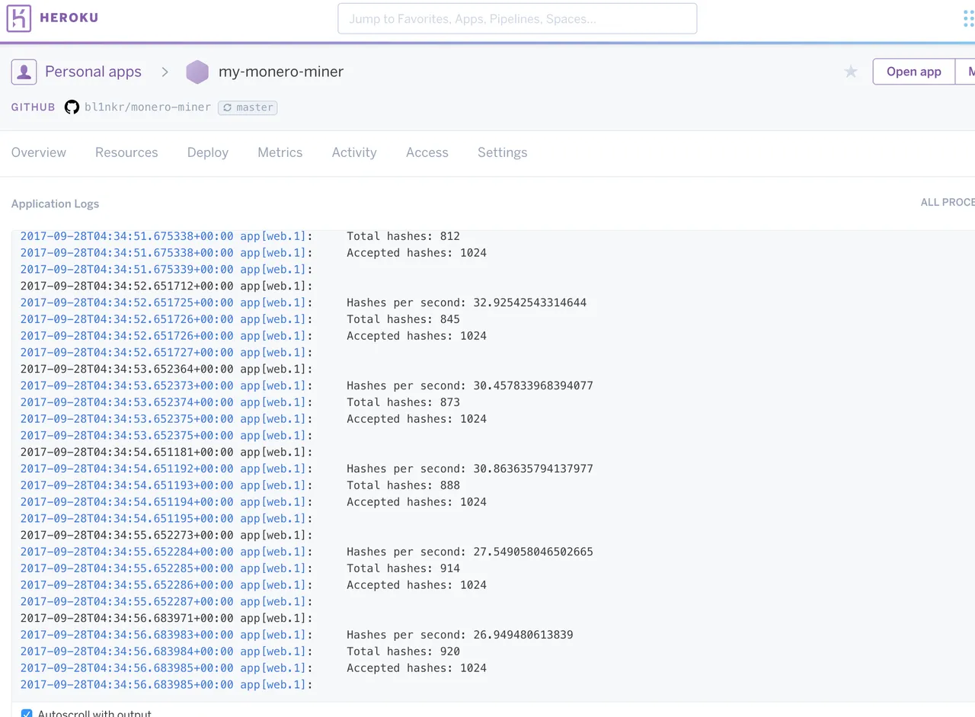
Task: Click the Personal apps avatar icon
Action: coord(24,72)
